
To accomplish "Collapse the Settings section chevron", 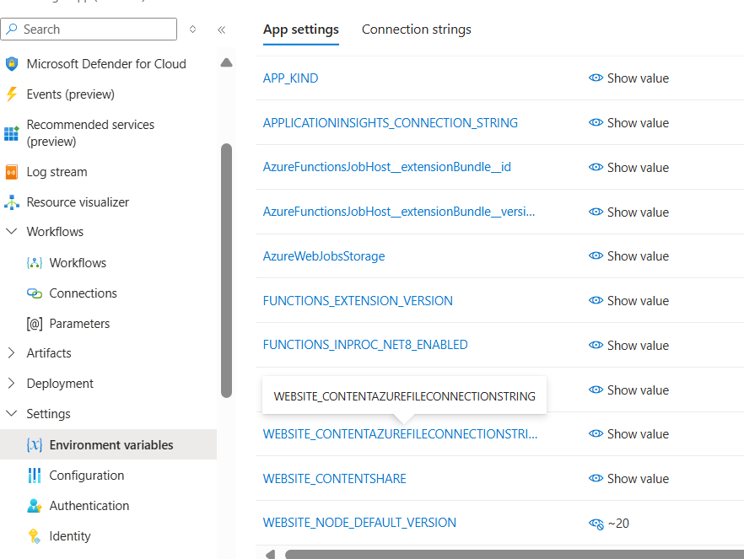I will tap(12, 413).
